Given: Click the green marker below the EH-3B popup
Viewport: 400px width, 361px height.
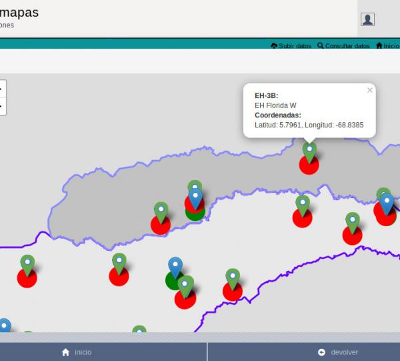Looking at the screenshot, I should click(309, 152).
